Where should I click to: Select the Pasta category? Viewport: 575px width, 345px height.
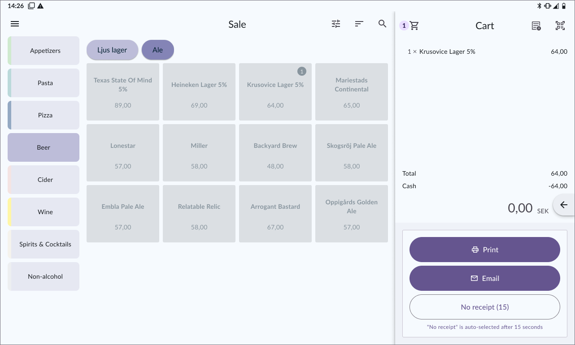tap(44, 83)
